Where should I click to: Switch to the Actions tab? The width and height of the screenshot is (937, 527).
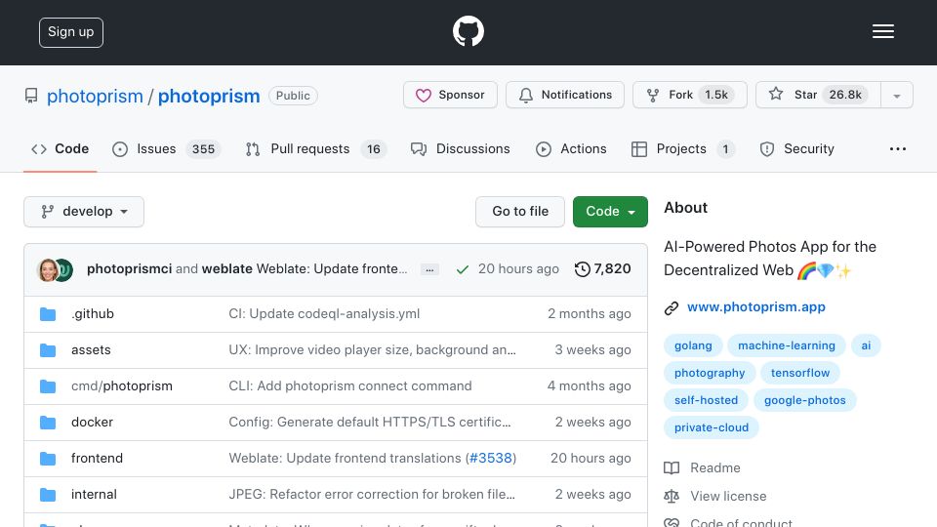(571, 148)
